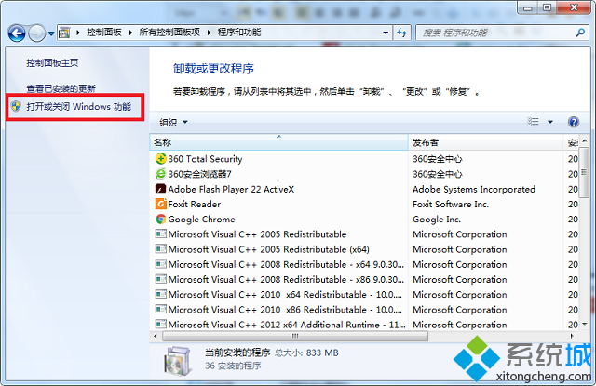Close the Programs and Features window
Viewport: 596px width, 386px height.
(x=574, y=8)
